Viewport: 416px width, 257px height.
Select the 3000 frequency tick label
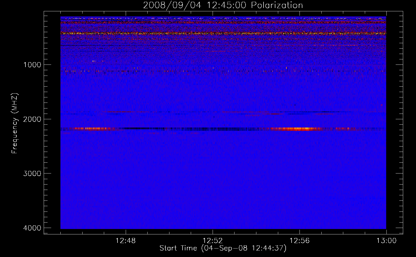click(x=32, y=173)
